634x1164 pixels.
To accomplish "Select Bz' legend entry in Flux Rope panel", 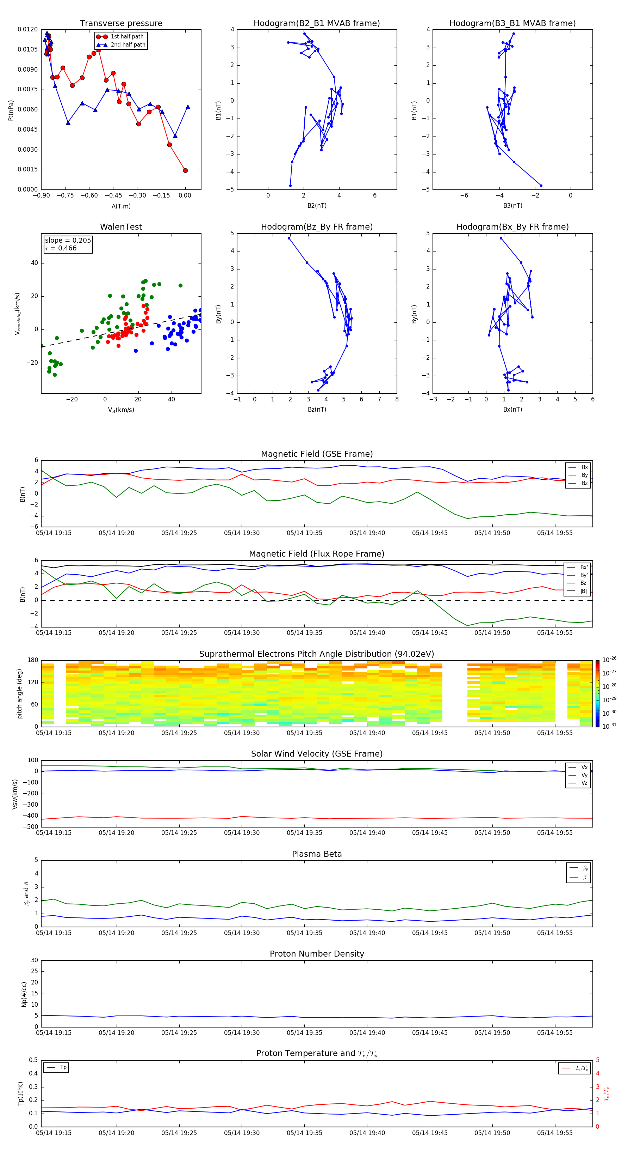I will 578,583.
